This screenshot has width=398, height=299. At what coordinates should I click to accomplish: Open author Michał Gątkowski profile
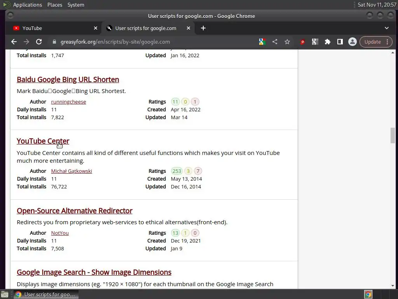click(x=72, y=171)
